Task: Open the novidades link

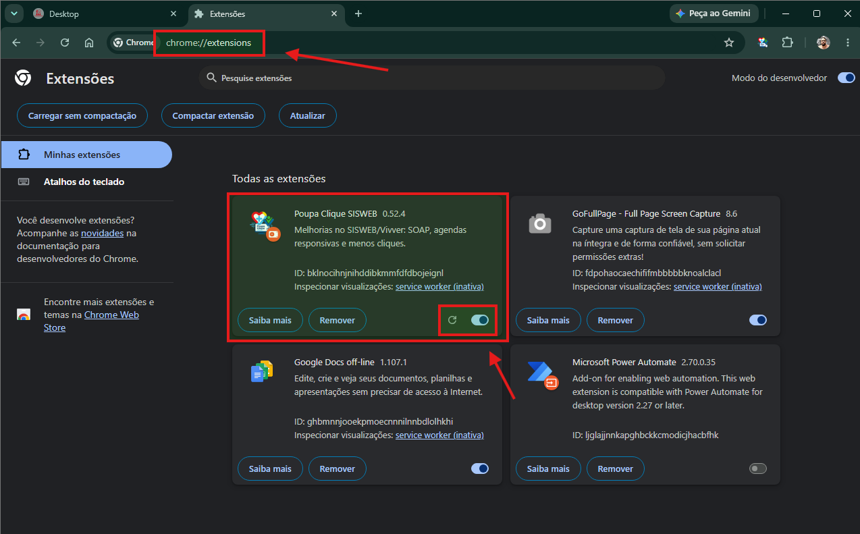Action: click(x=102, y=233)
